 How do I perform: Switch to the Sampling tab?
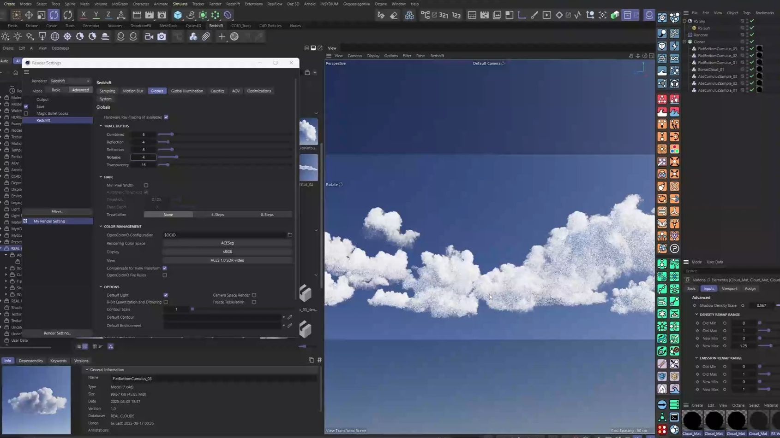pyautogui.click(x=108, y=91)
